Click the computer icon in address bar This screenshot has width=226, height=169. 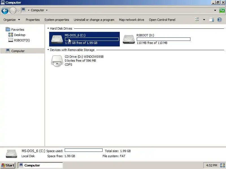tap(23, 10)
